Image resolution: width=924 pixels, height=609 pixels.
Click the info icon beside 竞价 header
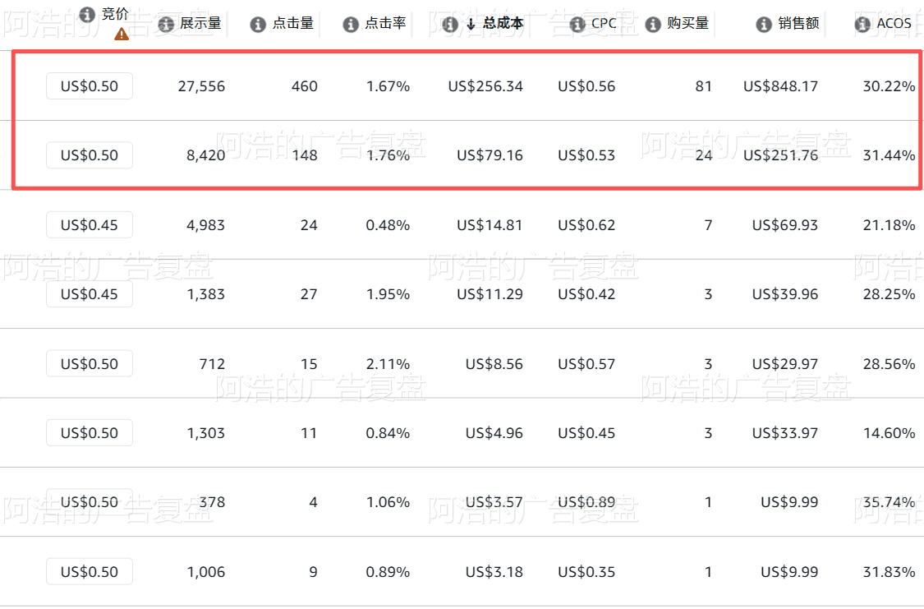[87, 15]
